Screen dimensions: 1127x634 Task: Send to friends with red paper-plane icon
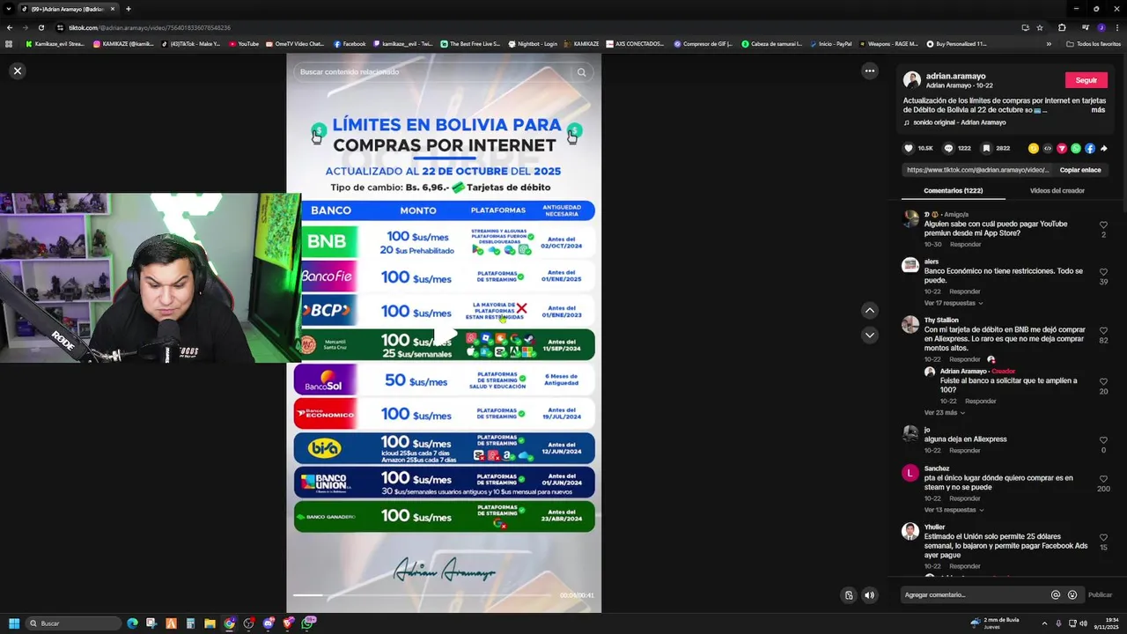tap(1062, 148)
